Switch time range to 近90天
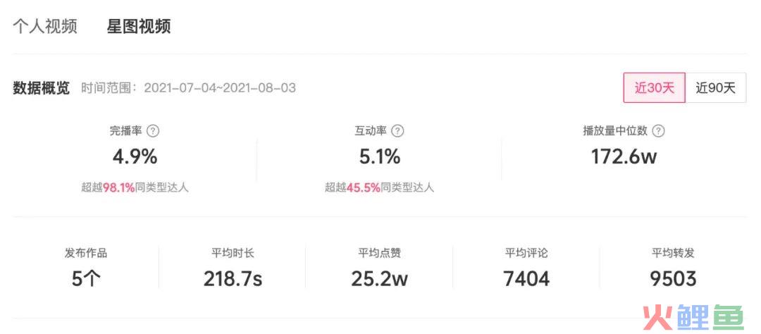The height and width of the screenshot is (334, 761). (x=716, y=88)
